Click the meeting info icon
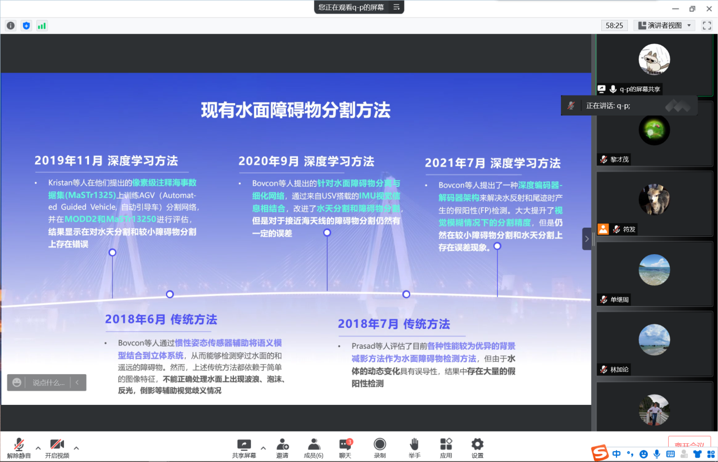The width and height of the screenshot is (718, 462). [x=11, y=25]
